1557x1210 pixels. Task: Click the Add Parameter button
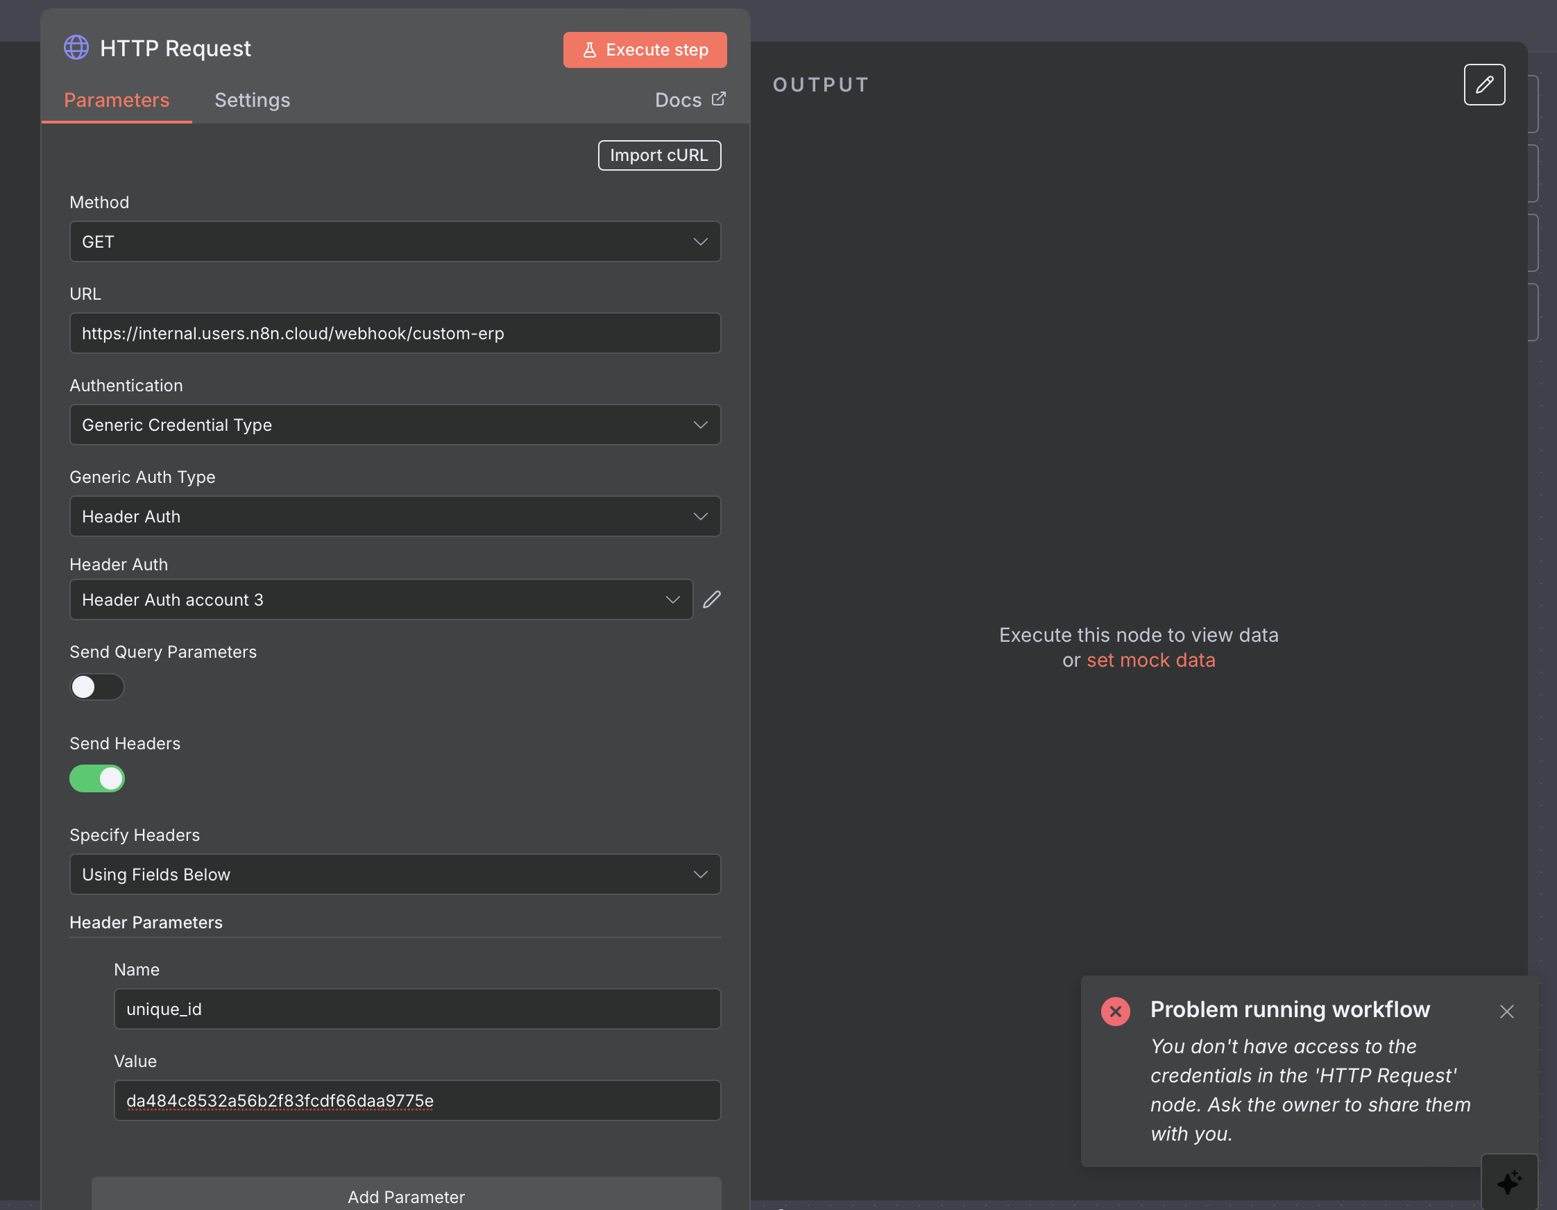tap(406, 1195)
